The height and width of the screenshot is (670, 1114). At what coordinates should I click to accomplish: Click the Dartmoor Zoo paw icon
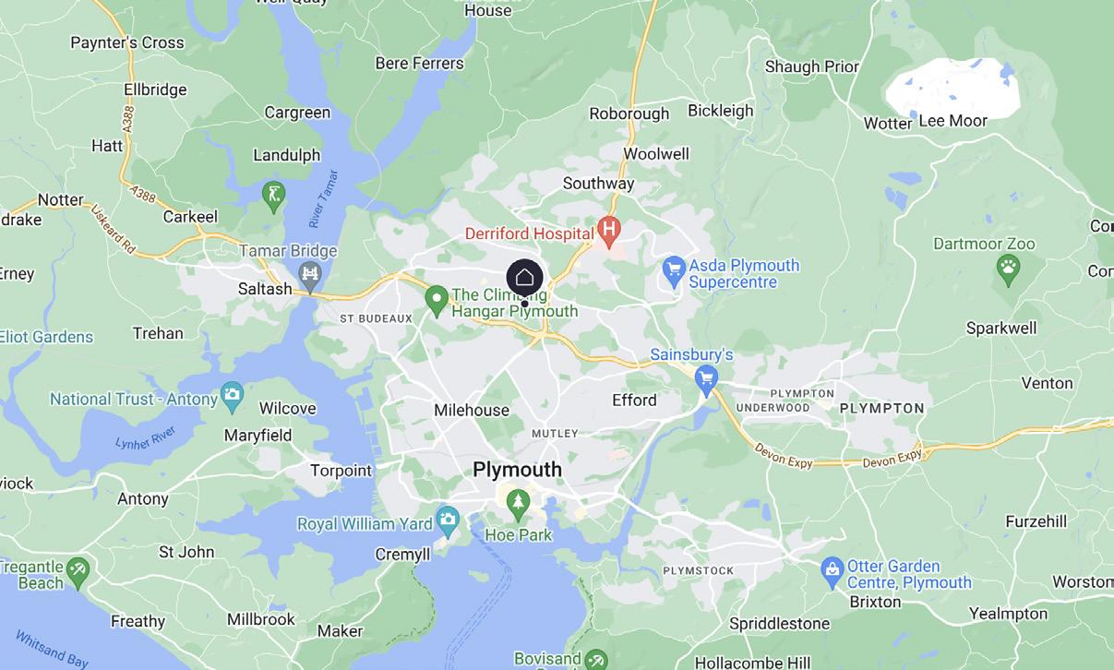coord(1009,269)
